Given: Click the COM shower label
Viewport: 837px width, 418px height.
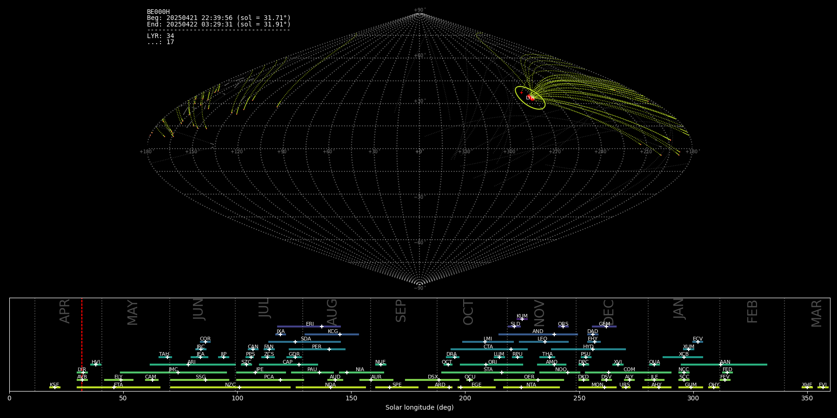Looking at the screenshot, I should (629, 370).
